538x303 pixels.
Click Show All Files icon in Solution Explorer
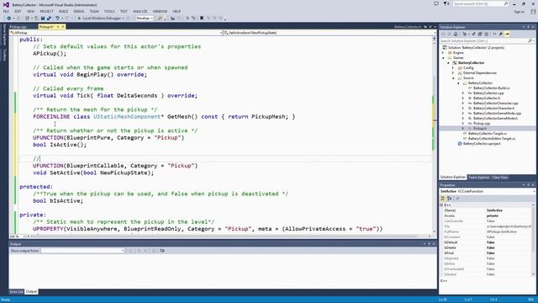click(x=486, y=34)
